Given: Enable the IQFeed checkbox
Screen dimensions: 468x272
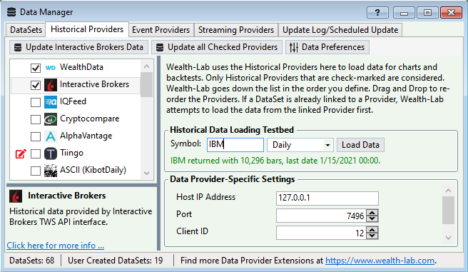Looking at the screenshot, I should pos(36,102).
